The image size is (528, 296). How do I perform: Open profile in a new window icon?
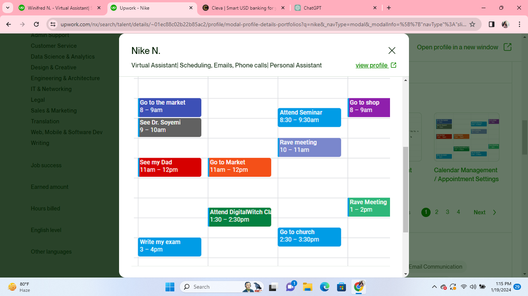tap(508, 47)
